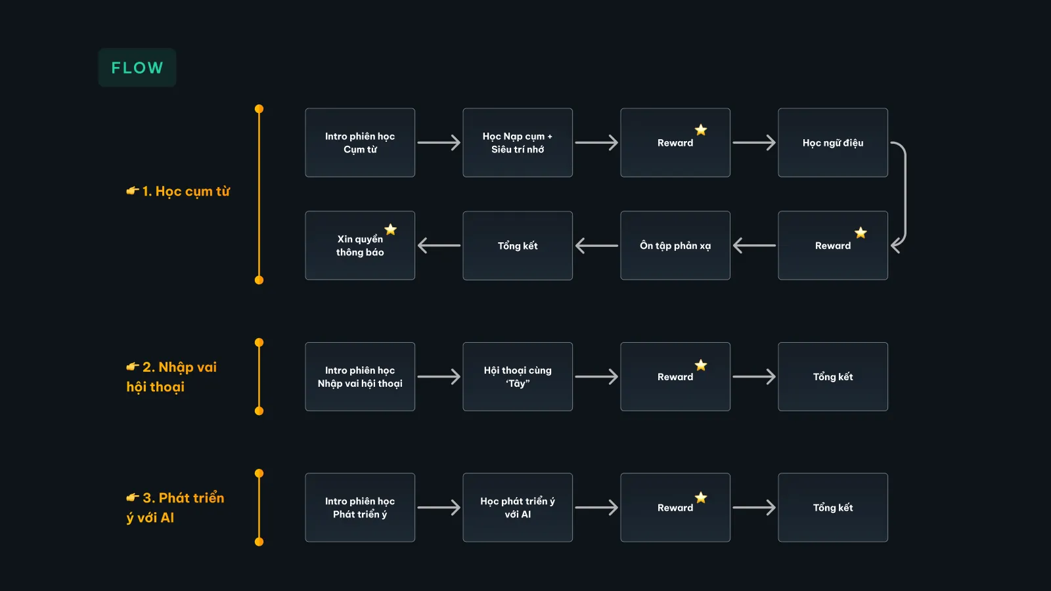Open the 'Hội thoại cùng Tây' step

518,377
